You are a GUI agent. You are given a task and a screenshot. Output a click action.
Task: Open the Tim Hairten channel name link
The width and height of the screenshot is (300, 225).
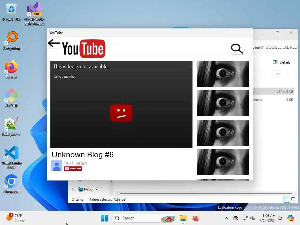pos(75,163)
